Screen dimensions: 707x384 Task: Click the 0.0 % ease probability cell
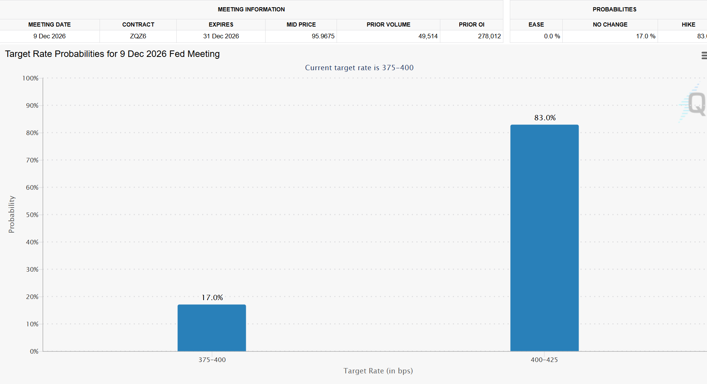tap(536, 36)
